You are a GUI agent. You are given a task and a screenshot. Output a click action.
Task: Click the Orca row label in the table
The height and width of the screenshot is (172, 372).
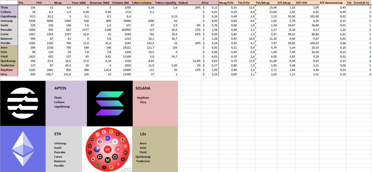click(9, 74)
